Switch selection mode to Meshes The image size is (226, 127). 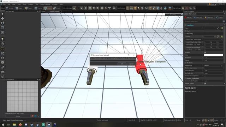[38, 8]
